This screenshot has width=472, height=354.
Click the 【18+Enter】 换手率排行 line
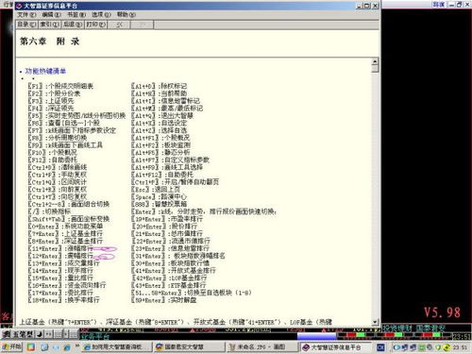click(63, 300)
